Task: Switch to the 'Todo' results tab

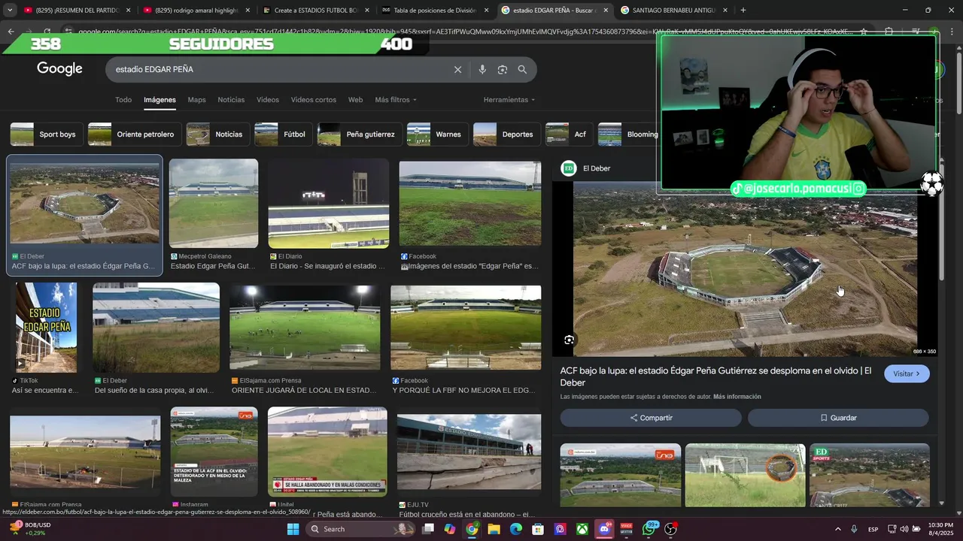Action: [123, 100]
